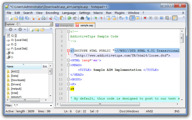
Task: Switch to the change.log tab
Action: coord(65,26)
